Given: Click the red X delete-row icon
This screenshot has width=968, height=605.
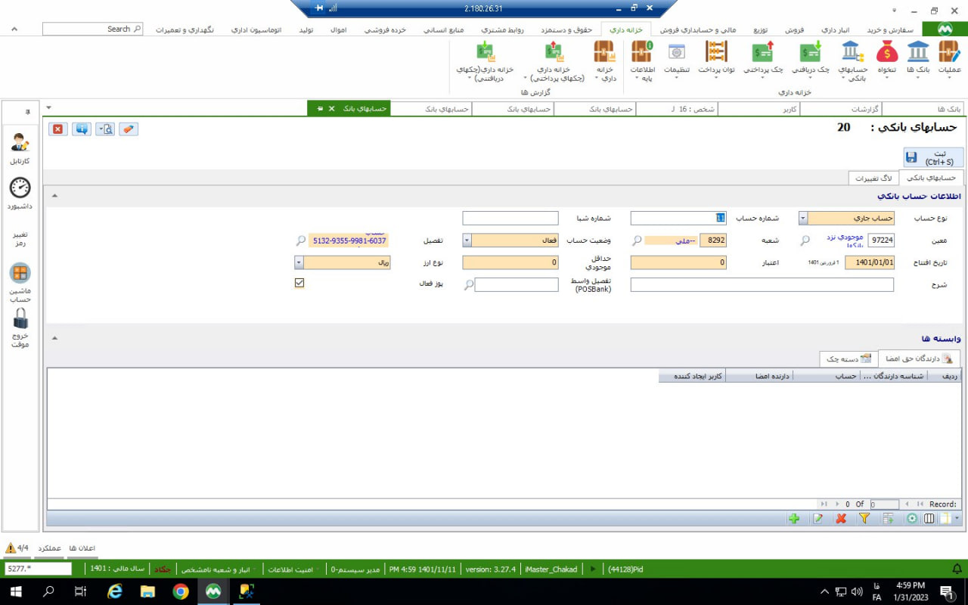Looking at the screenshot, I should pyautogui.click(x=841, y=519).
